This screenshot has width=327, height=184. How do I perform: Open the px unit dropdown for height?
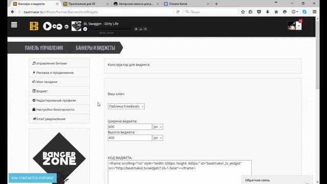pos(158,137)
